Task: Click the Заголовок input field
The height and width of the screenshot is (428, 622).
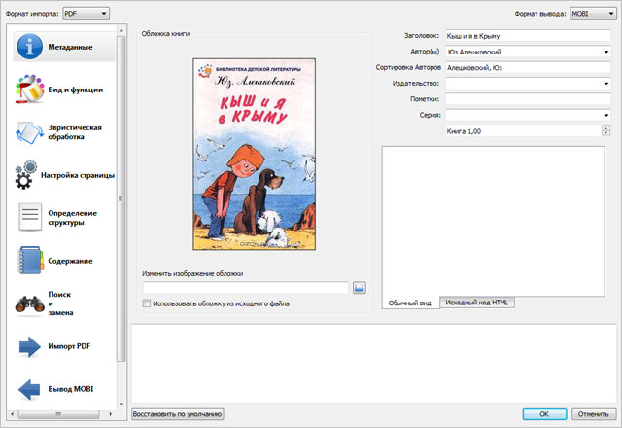Action: tap(528, 36)
